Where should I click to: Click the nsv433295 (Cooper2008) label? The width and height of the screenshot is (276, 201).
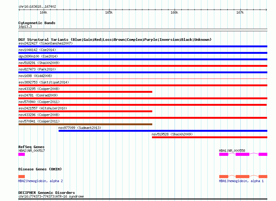pos(39,89)
